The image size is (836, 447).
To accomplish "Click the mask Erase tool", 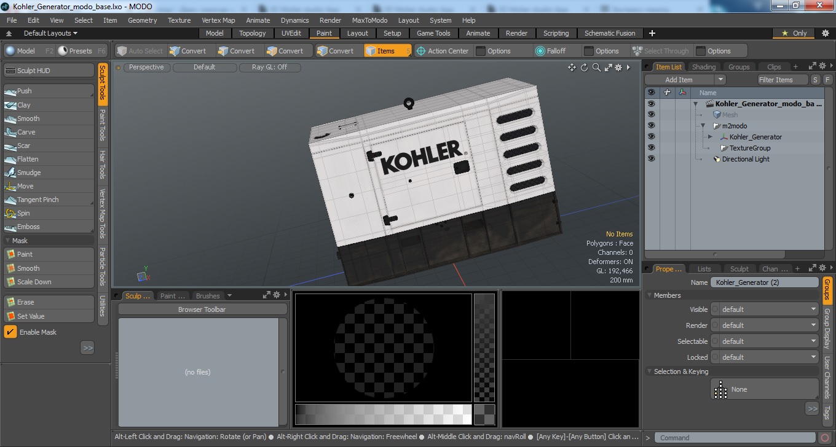I will tap(49, 302).
